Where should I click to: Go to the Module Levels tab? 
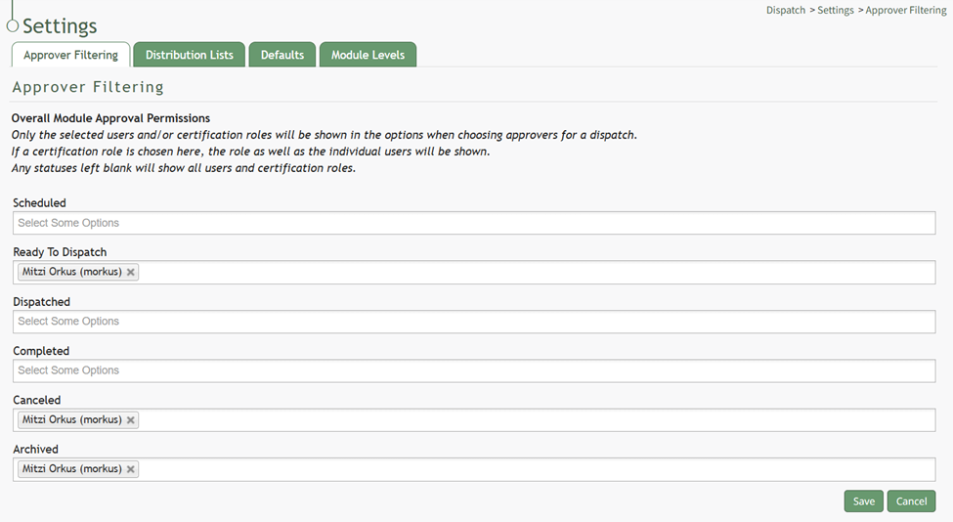pos(368,55)
